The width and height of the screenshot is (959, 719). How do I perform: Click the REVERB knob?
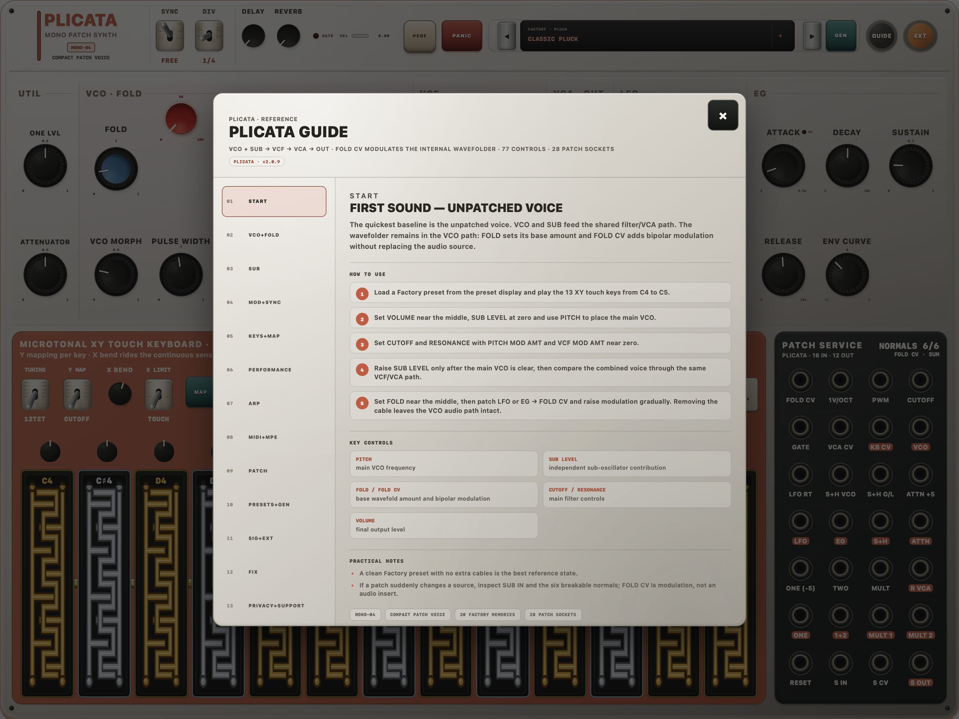[288, 36]
